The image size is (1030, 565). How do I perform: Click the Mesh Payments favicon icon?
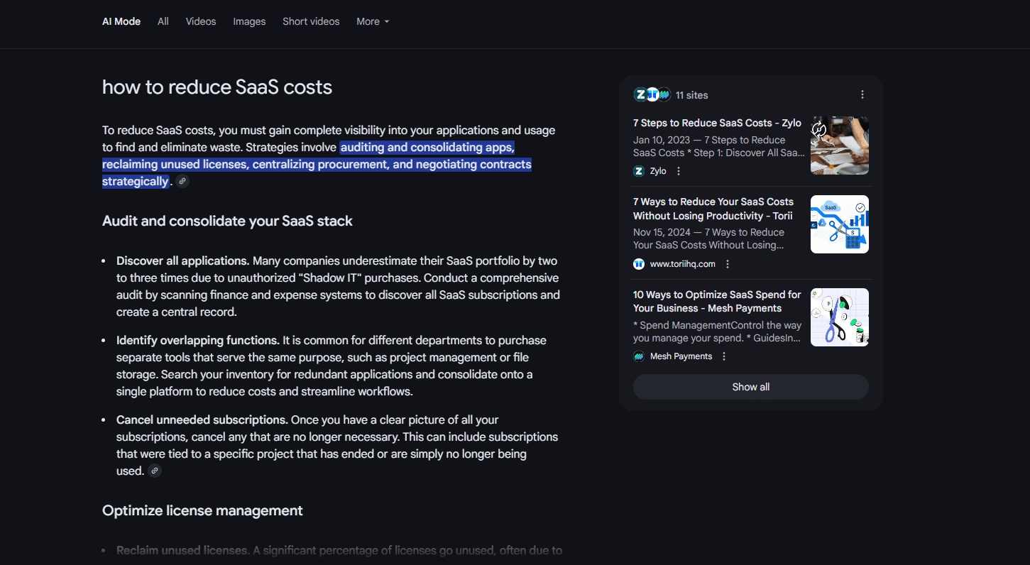[639, 356]
